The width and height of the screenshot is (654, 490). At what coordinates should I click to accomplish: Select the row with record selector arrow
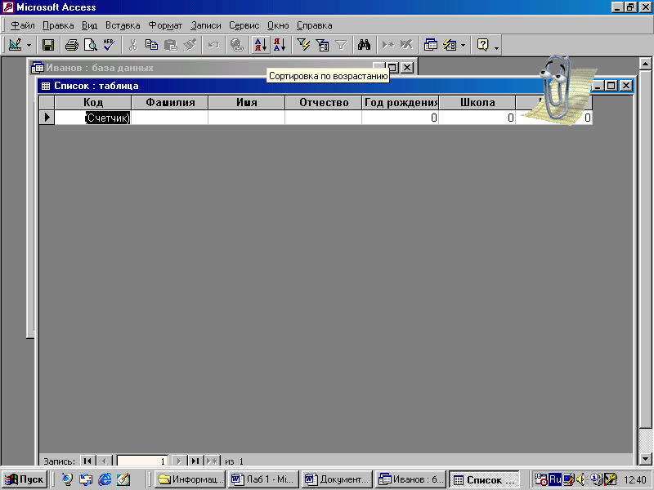coord(47,118)
